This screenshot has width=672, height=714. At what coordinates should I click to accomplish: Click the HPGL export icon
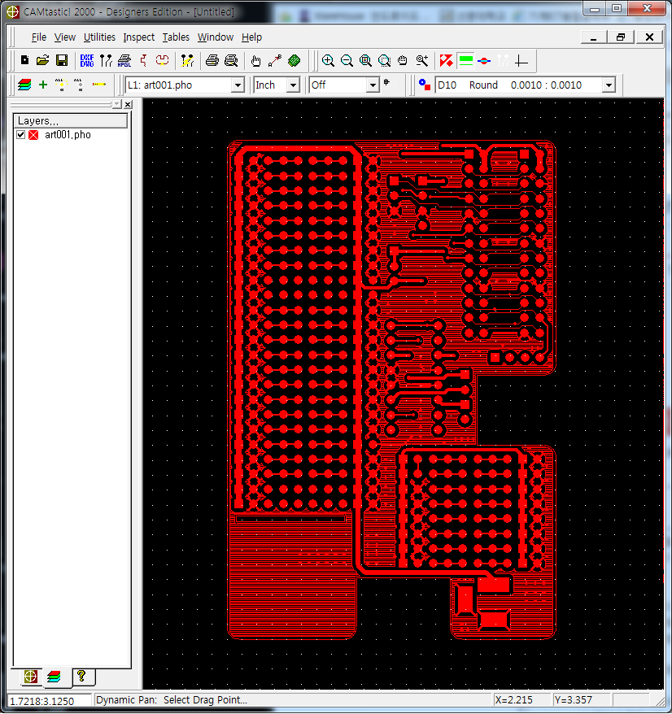tap(124, 60)
